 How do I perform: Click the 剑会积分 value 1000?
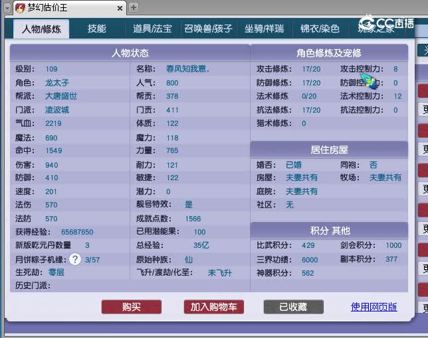click(x=393, y=245)
